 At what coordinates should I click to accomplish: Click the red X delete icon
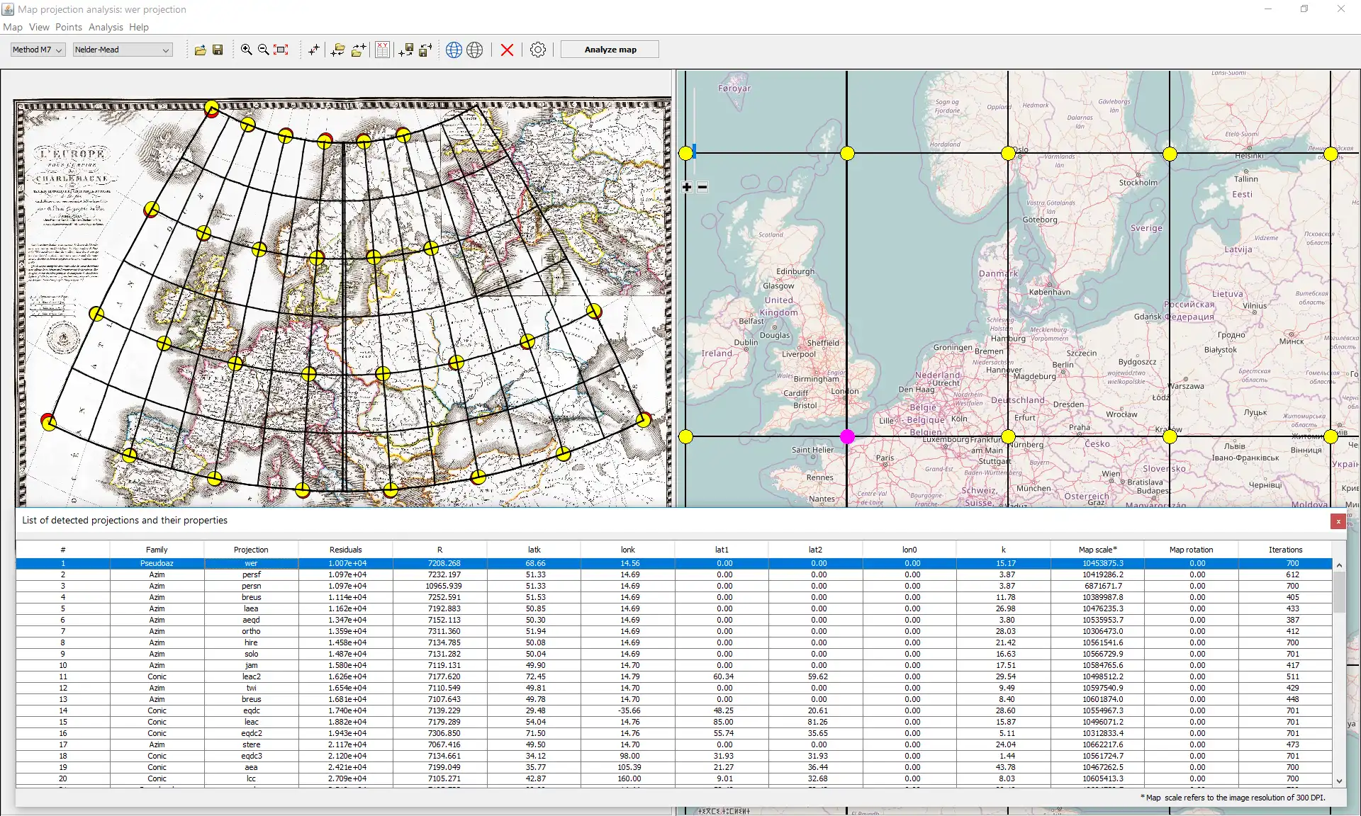[507, 50]
